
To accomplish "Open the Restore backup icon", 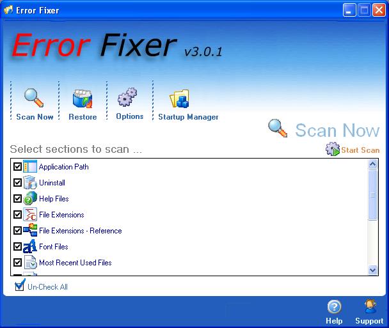I will click(83, 99).
